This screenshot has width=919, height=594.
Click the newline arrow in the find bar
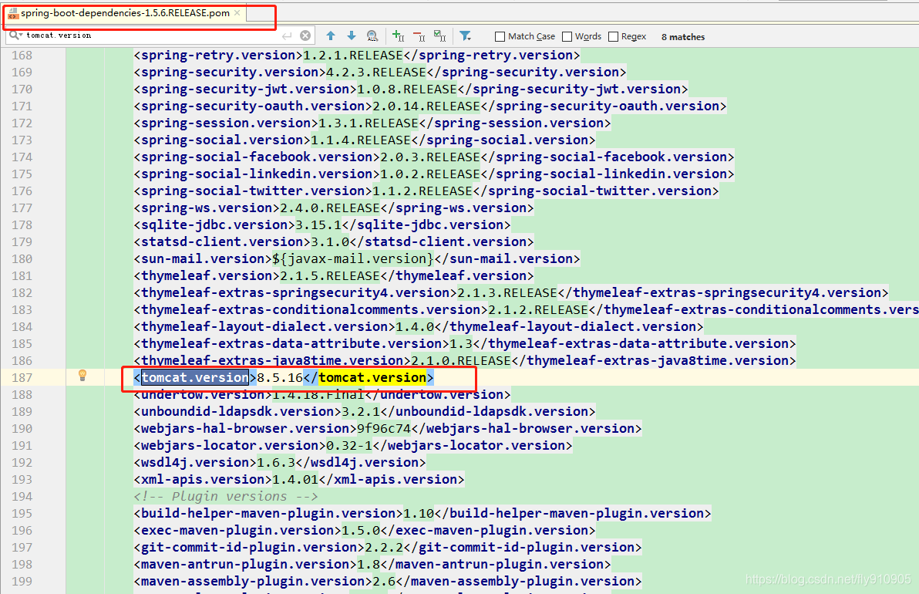pos(286,35)
